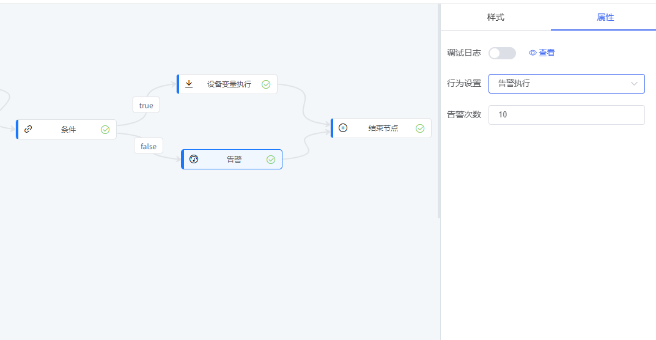Click the pause icon on 结束节点
The width and height of the screenshot is (656, 340).
(x=343, y=128)
